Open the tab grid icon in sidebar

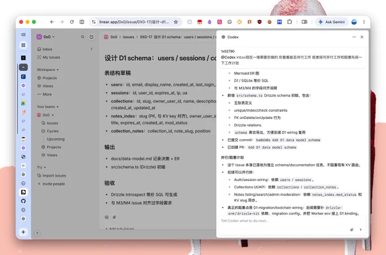23,45
